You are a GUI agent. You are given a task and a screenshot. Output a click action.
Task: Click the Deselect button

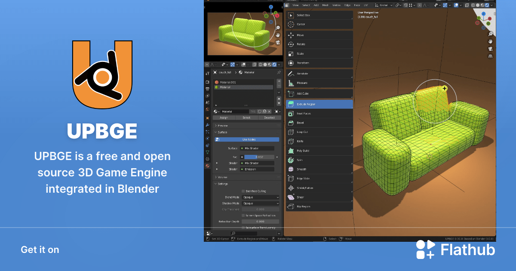[x=270, y=117]
